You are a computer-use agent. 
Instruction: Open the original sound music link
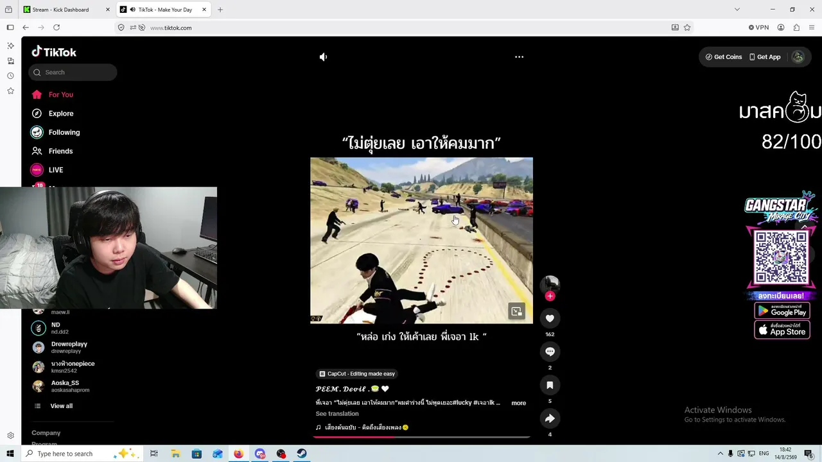362,427
